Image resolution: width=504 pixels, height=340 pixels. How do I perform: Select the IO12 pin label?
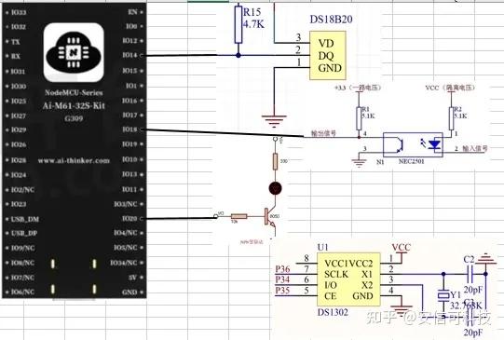coord(129,40)
